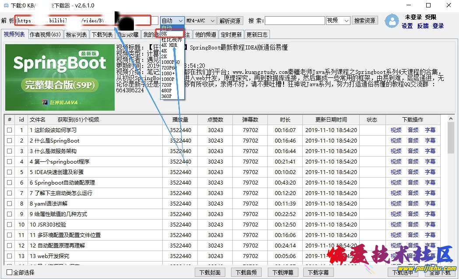Open the 设置 settings link

(x=407, y=26)
